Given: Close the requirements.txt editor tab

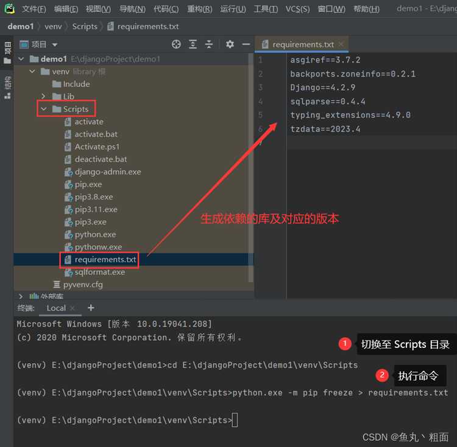Looking at the screenshot, I should point(341,44).
